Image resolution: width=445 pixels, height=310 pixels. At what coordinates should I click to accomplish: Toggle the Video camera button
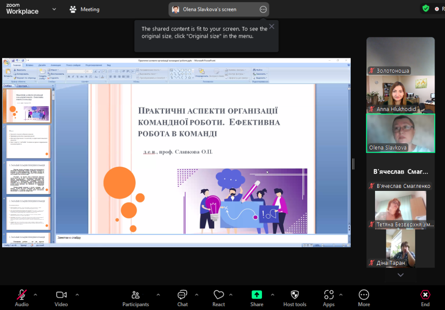[61, 295]
